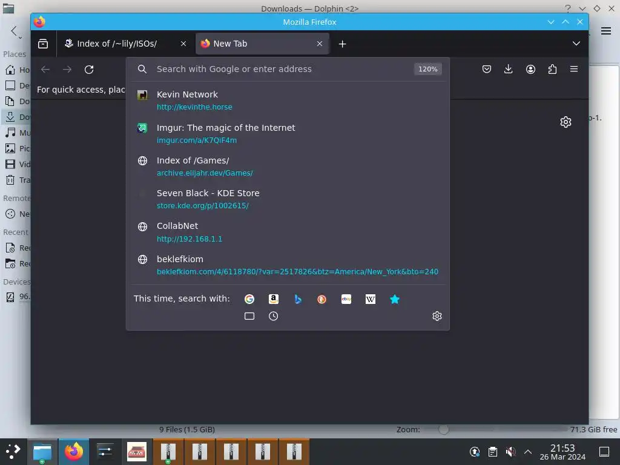This screenshot has height=465, width=620.
Task: Open beklefkiom suggestion
Action: 288,265
